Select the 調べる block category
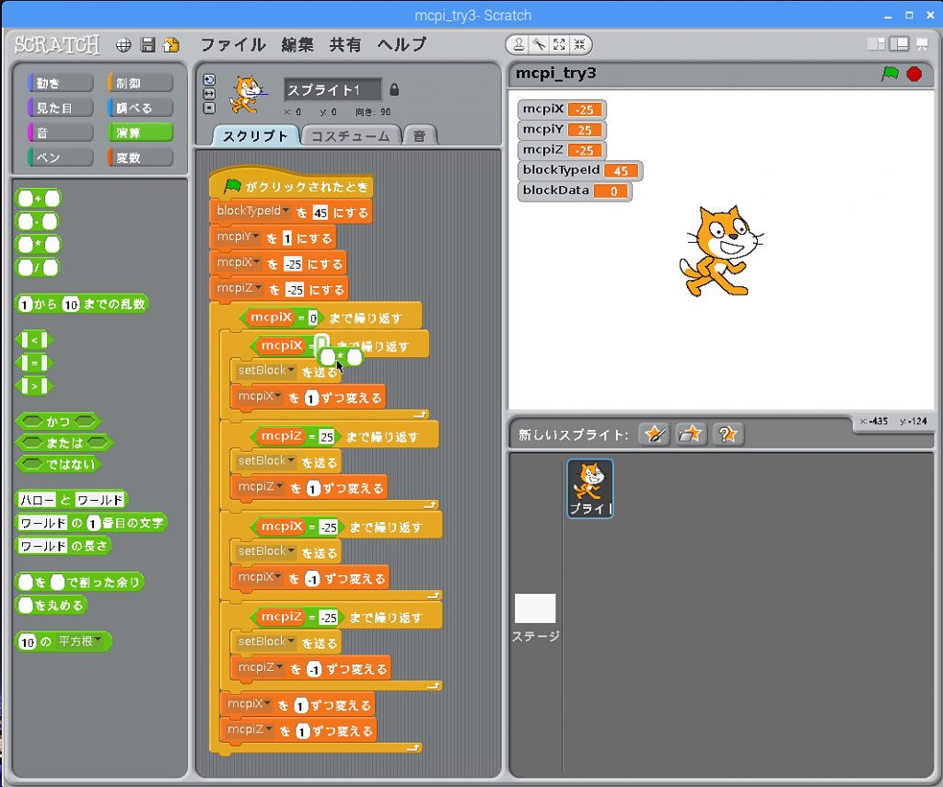Viewport: 943px width, 787px height. point(140,108)
